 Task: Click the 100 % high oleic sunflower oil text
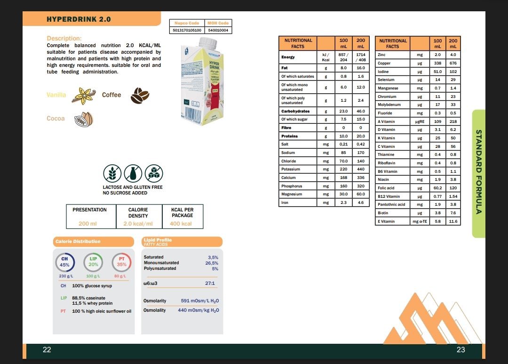pos(102,311)
